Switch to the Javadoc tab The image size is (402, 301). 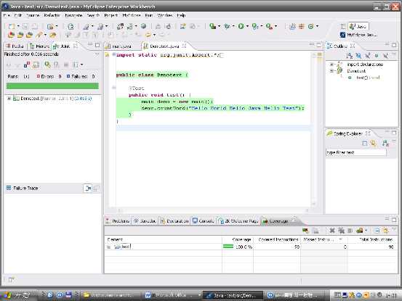145,221
